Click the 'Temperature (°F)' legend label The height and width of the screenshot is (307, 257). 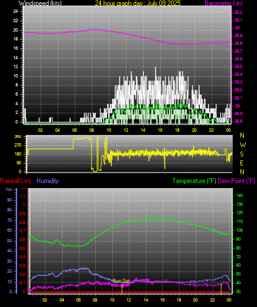pos(194,181)
